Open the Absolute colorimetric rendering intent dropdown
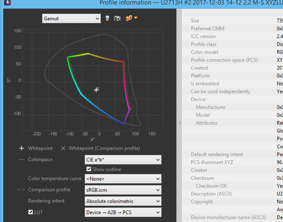The image size is (283, 222). coord(123,201)
